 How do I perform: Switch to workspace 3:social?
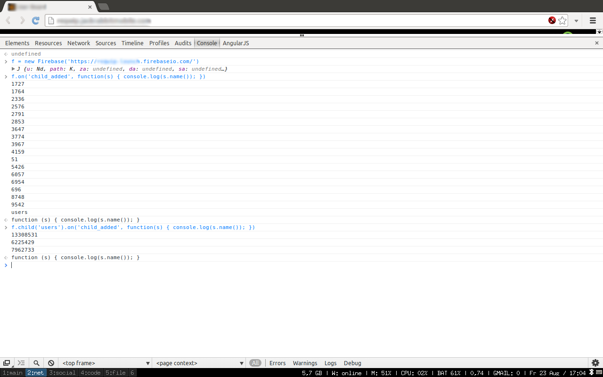(x=63, y=373)
